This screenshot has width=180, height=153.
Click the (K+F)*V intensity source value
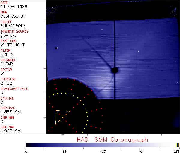(10, 35)
